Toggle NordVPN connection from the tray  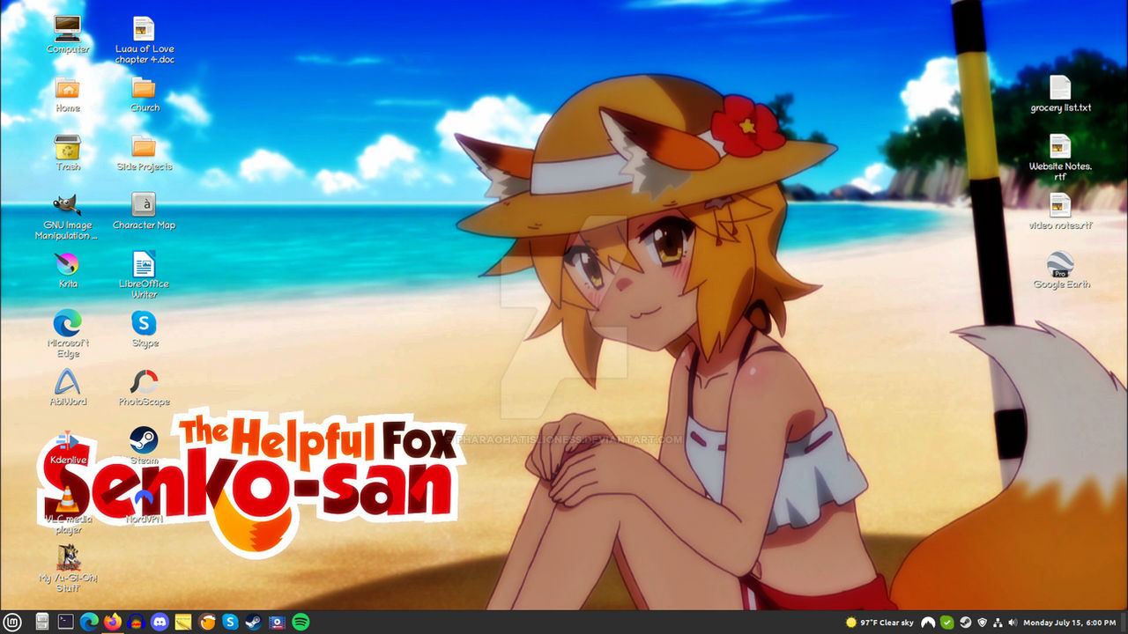tap(928, 622)
